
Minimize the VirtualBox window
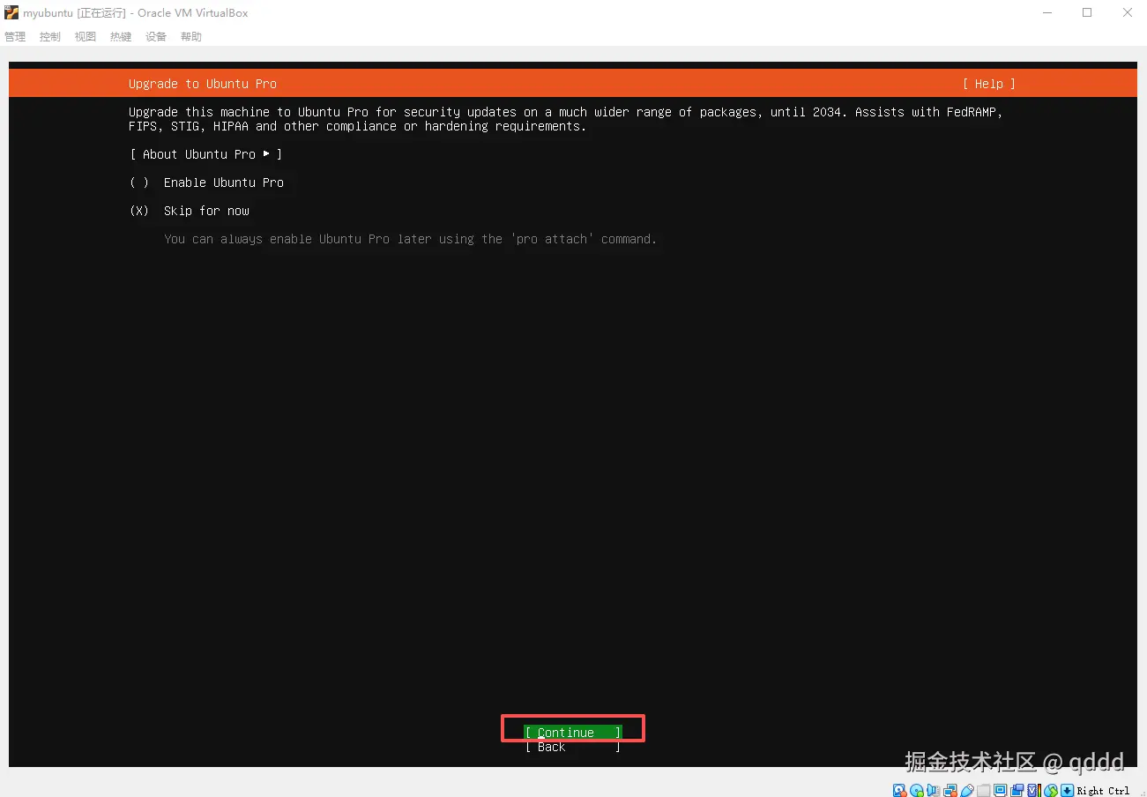[x=1046, y=12]
